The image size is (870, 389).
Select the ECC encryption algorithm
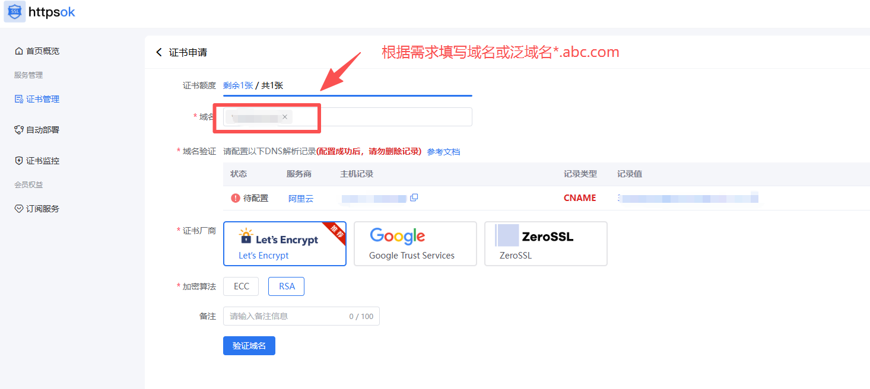[x=242, y=286]
